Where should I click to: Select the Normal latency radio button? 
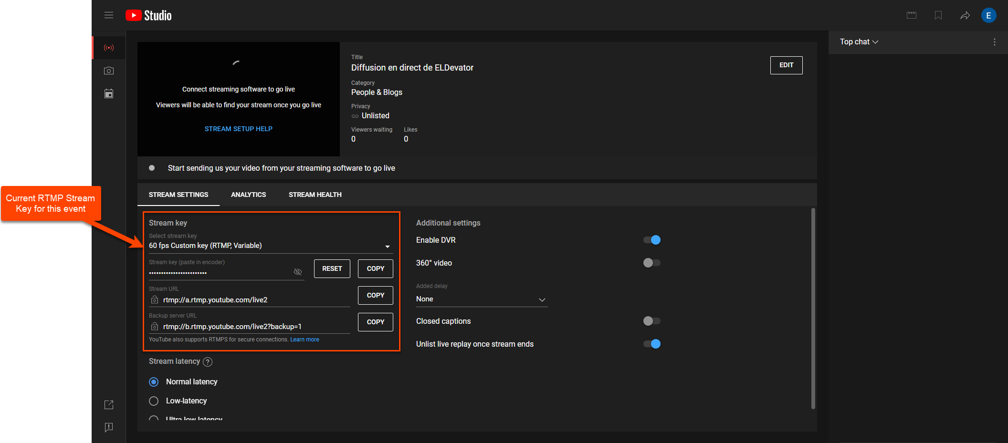coord(154,382)
